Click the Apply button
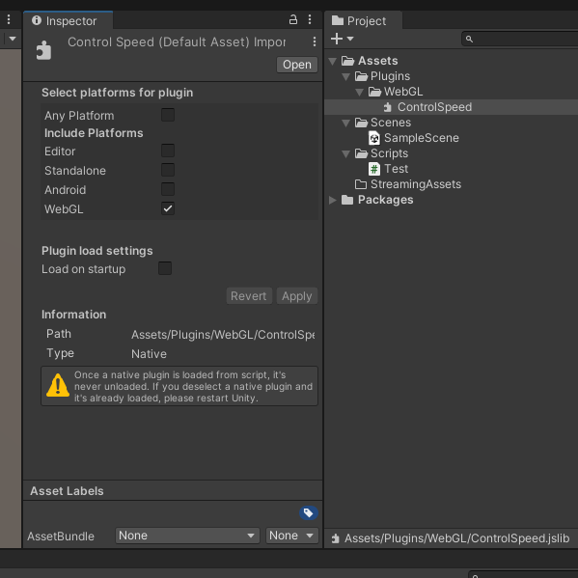 coord(297,296)
